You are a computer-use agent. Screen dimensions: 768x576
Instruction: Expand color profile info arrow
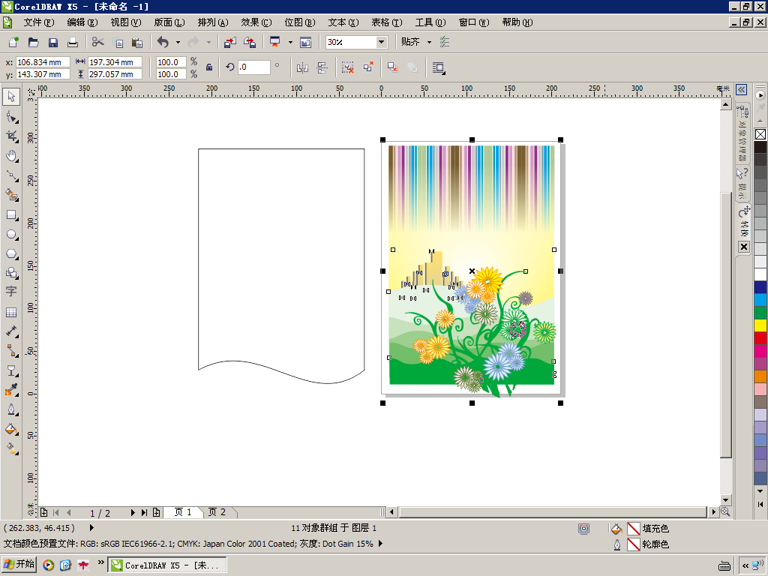[381, 544]
